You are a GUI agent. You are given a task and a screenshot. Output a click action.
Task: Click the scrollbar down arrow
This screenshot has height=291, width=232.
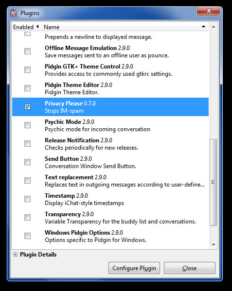coord(214,244)
